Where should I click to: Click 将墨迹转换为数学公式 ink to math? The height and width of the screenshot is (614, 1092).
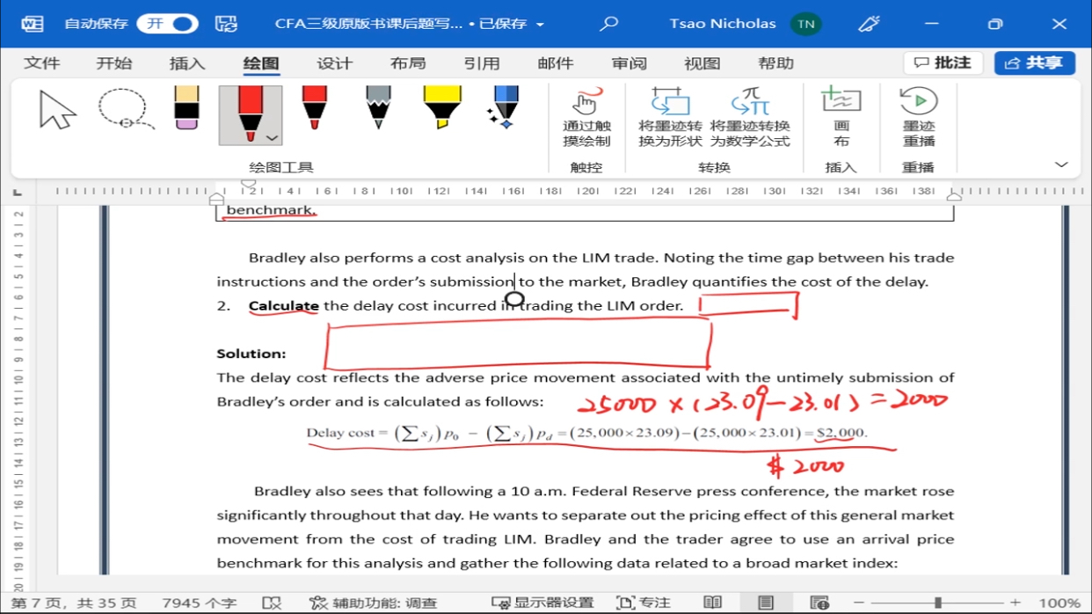pyautogui.click(x=750, y=117)
